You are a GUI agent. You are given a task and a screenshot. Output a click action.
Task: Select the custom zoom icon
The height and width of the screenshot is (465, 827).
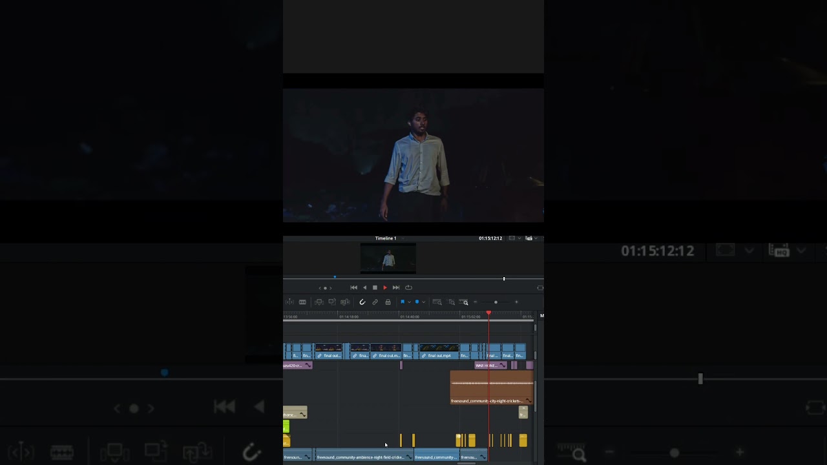coord(465,302)
